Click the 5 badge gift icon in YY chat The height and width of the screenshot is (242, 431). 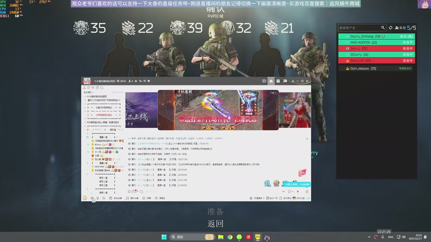coord(302,173)
